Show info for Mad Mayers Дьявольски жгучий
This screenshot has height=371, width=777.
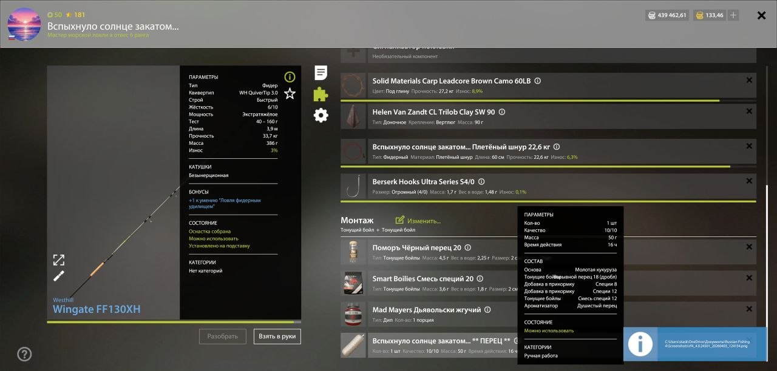[487, 310]
